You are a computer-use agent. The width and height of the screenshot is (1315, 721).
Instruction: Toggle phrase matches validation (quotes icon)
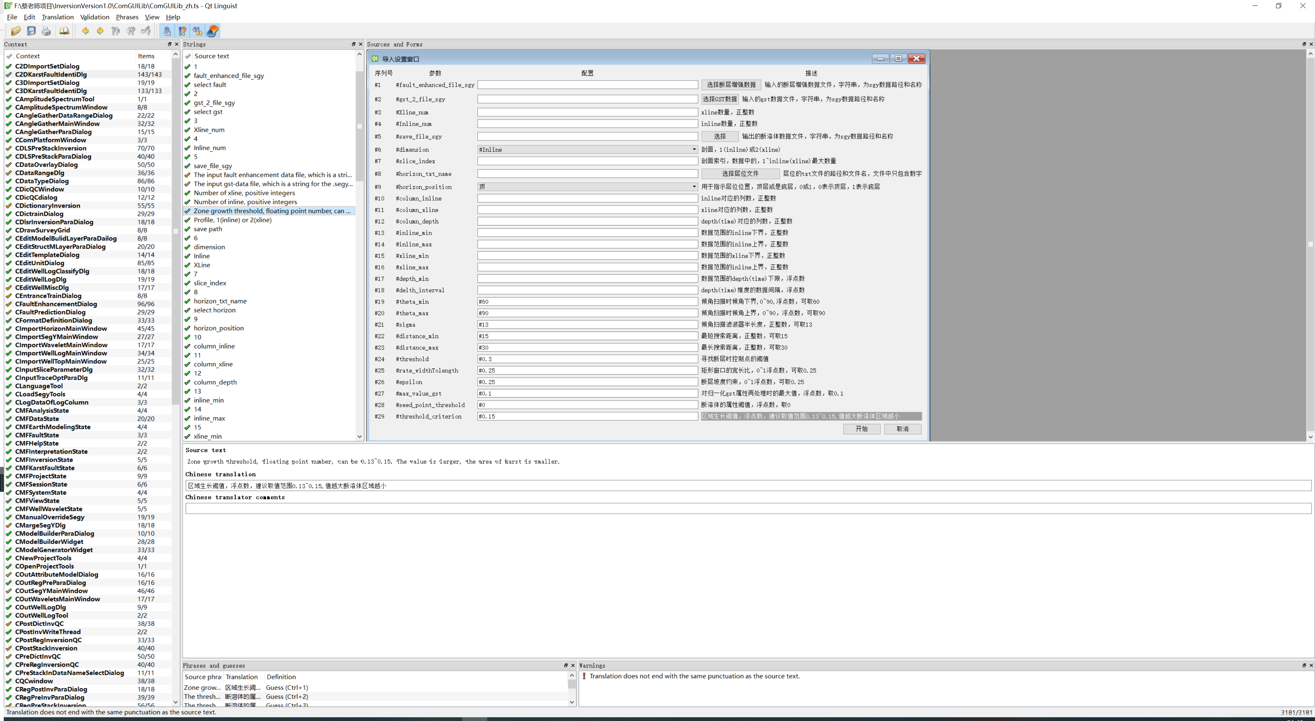198,31
